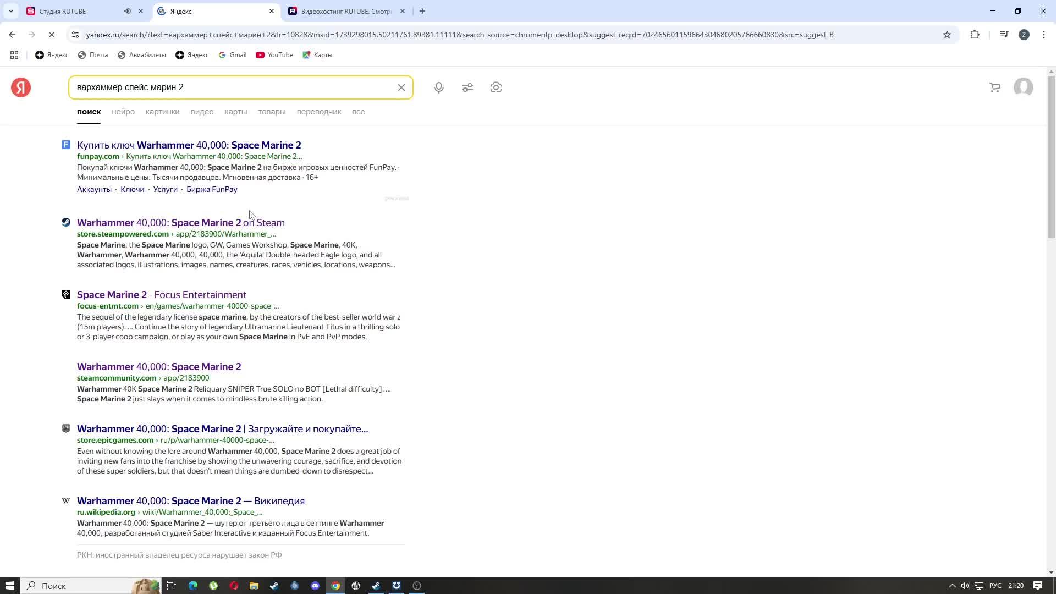Screen dimensions: 1056x594
Task: Open the user profile avatar
Action: (1023, 87)
